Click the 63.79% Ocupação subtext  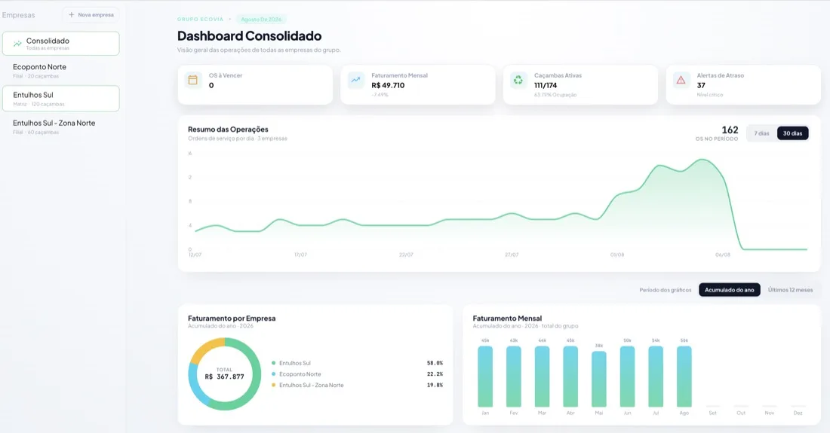tap(555, 95)
